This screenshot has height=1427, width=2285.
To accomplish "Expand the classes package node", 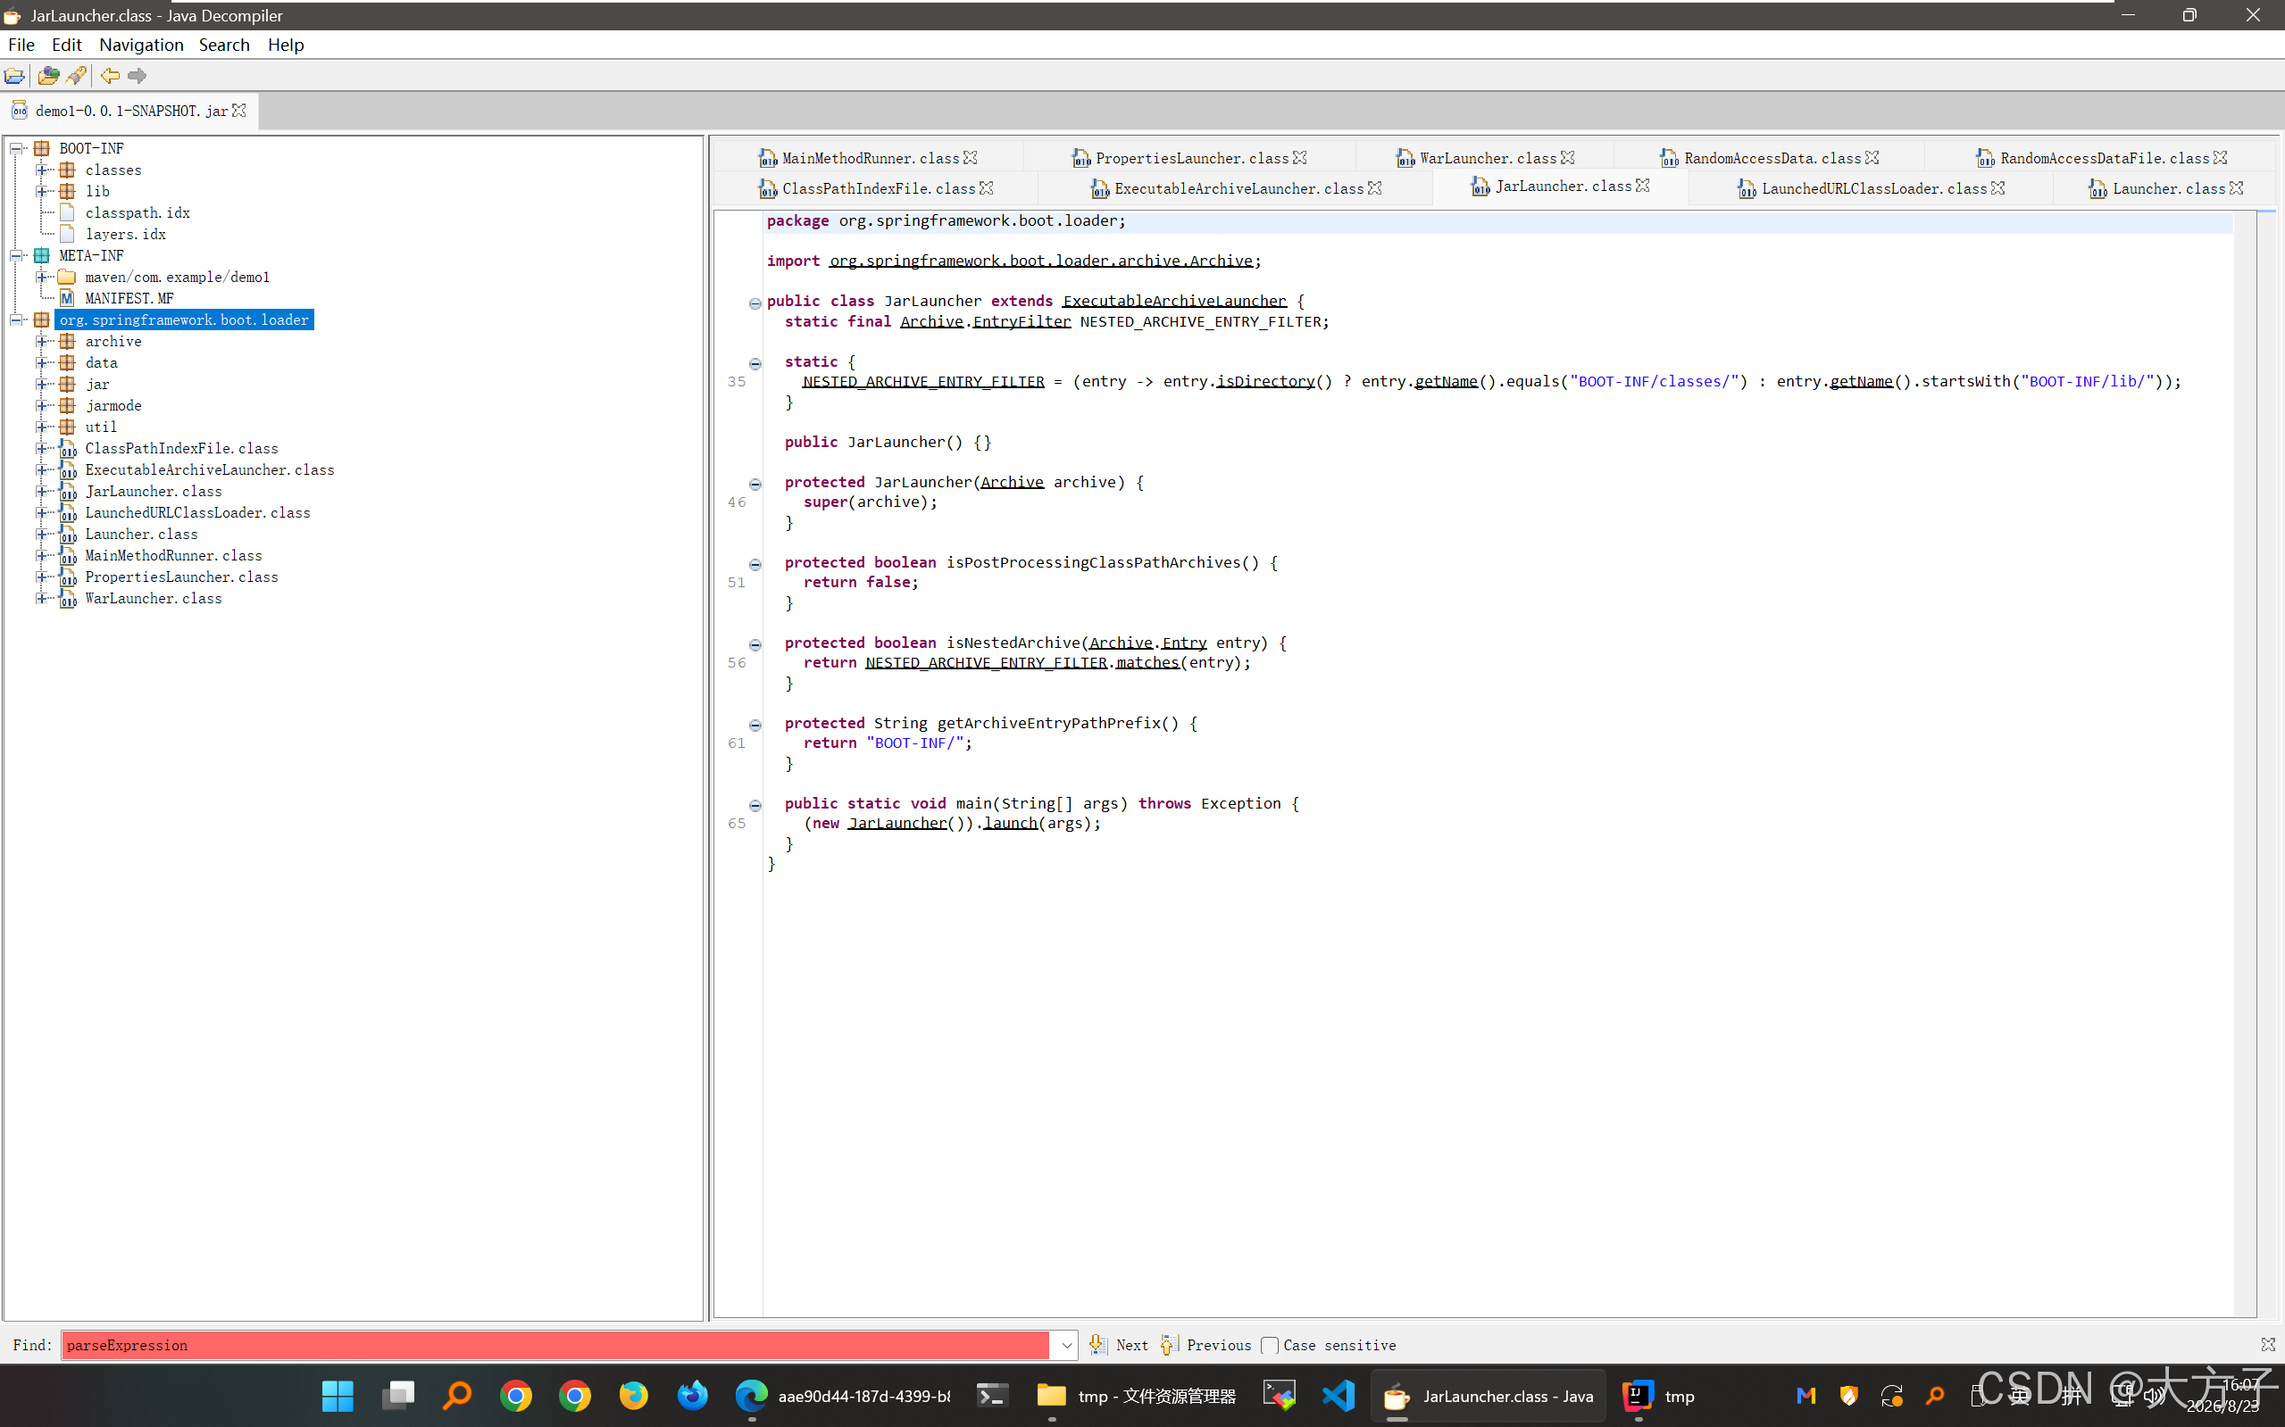I will [42, 170].
